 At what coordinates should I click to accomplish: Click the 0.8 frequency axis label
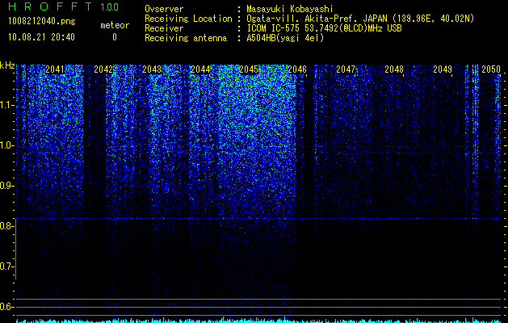click(x=6, y=226)
